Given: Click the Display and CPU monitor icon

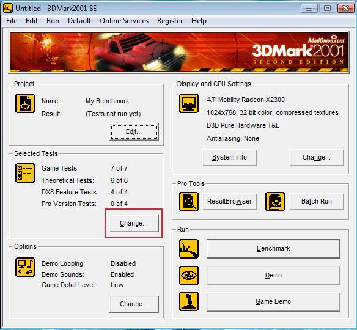Looking at the screenshot, I should click(189, 103).
